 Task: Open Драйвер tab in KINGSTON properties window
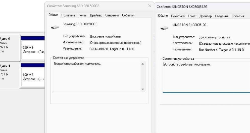[206, 16]
